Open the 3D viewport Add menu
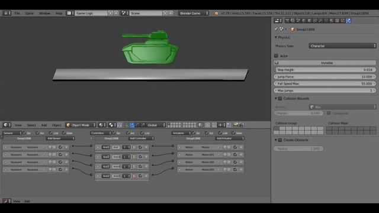Image resolution: width=379 pixels, height=213 pixels. click(44, 125)
